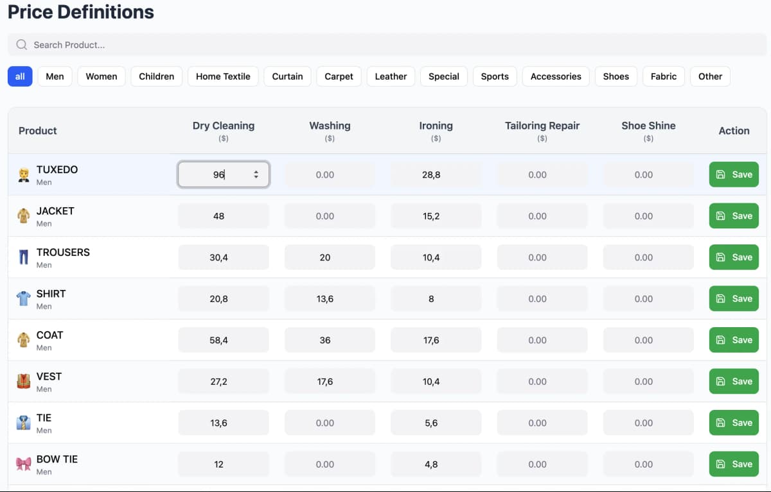
Task: Save the SHIRT row prices
Action: click(x=734, y=299)
